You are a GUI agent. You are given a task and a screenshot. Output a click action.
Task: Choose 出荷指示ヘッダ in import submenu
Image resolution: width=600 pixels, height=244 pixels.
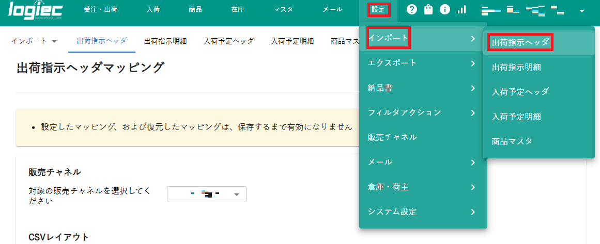(x=539, y=42)
